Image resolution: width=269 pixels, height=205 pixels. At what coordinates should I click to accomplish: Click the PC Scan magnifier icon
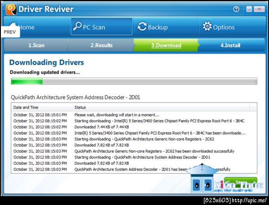pyautogui.click(x=77, y=26)
